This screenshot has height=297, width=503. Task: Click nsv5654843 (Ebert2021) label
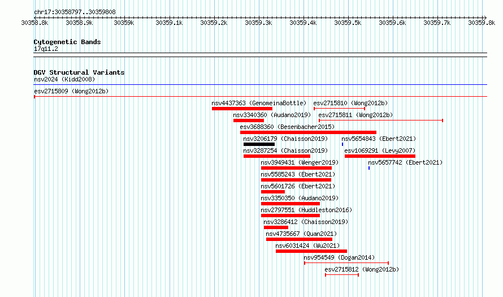tap(379, 139)
